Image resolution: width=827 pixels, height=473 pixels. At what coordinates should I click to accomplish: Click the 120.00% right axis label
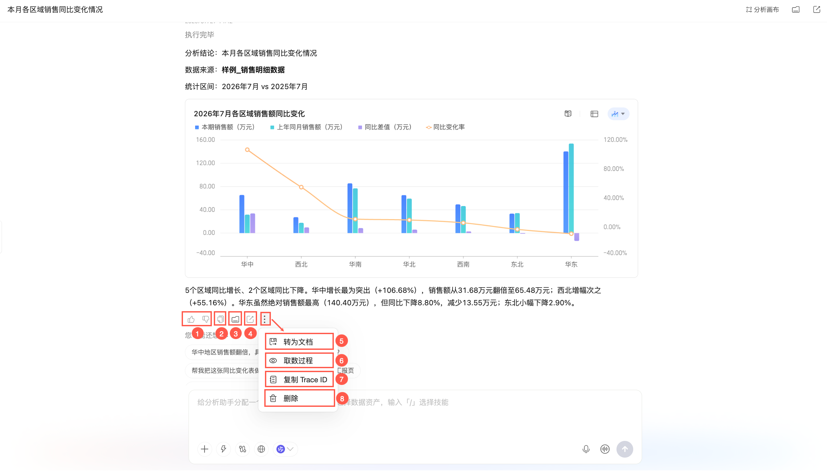click(615, 140)
